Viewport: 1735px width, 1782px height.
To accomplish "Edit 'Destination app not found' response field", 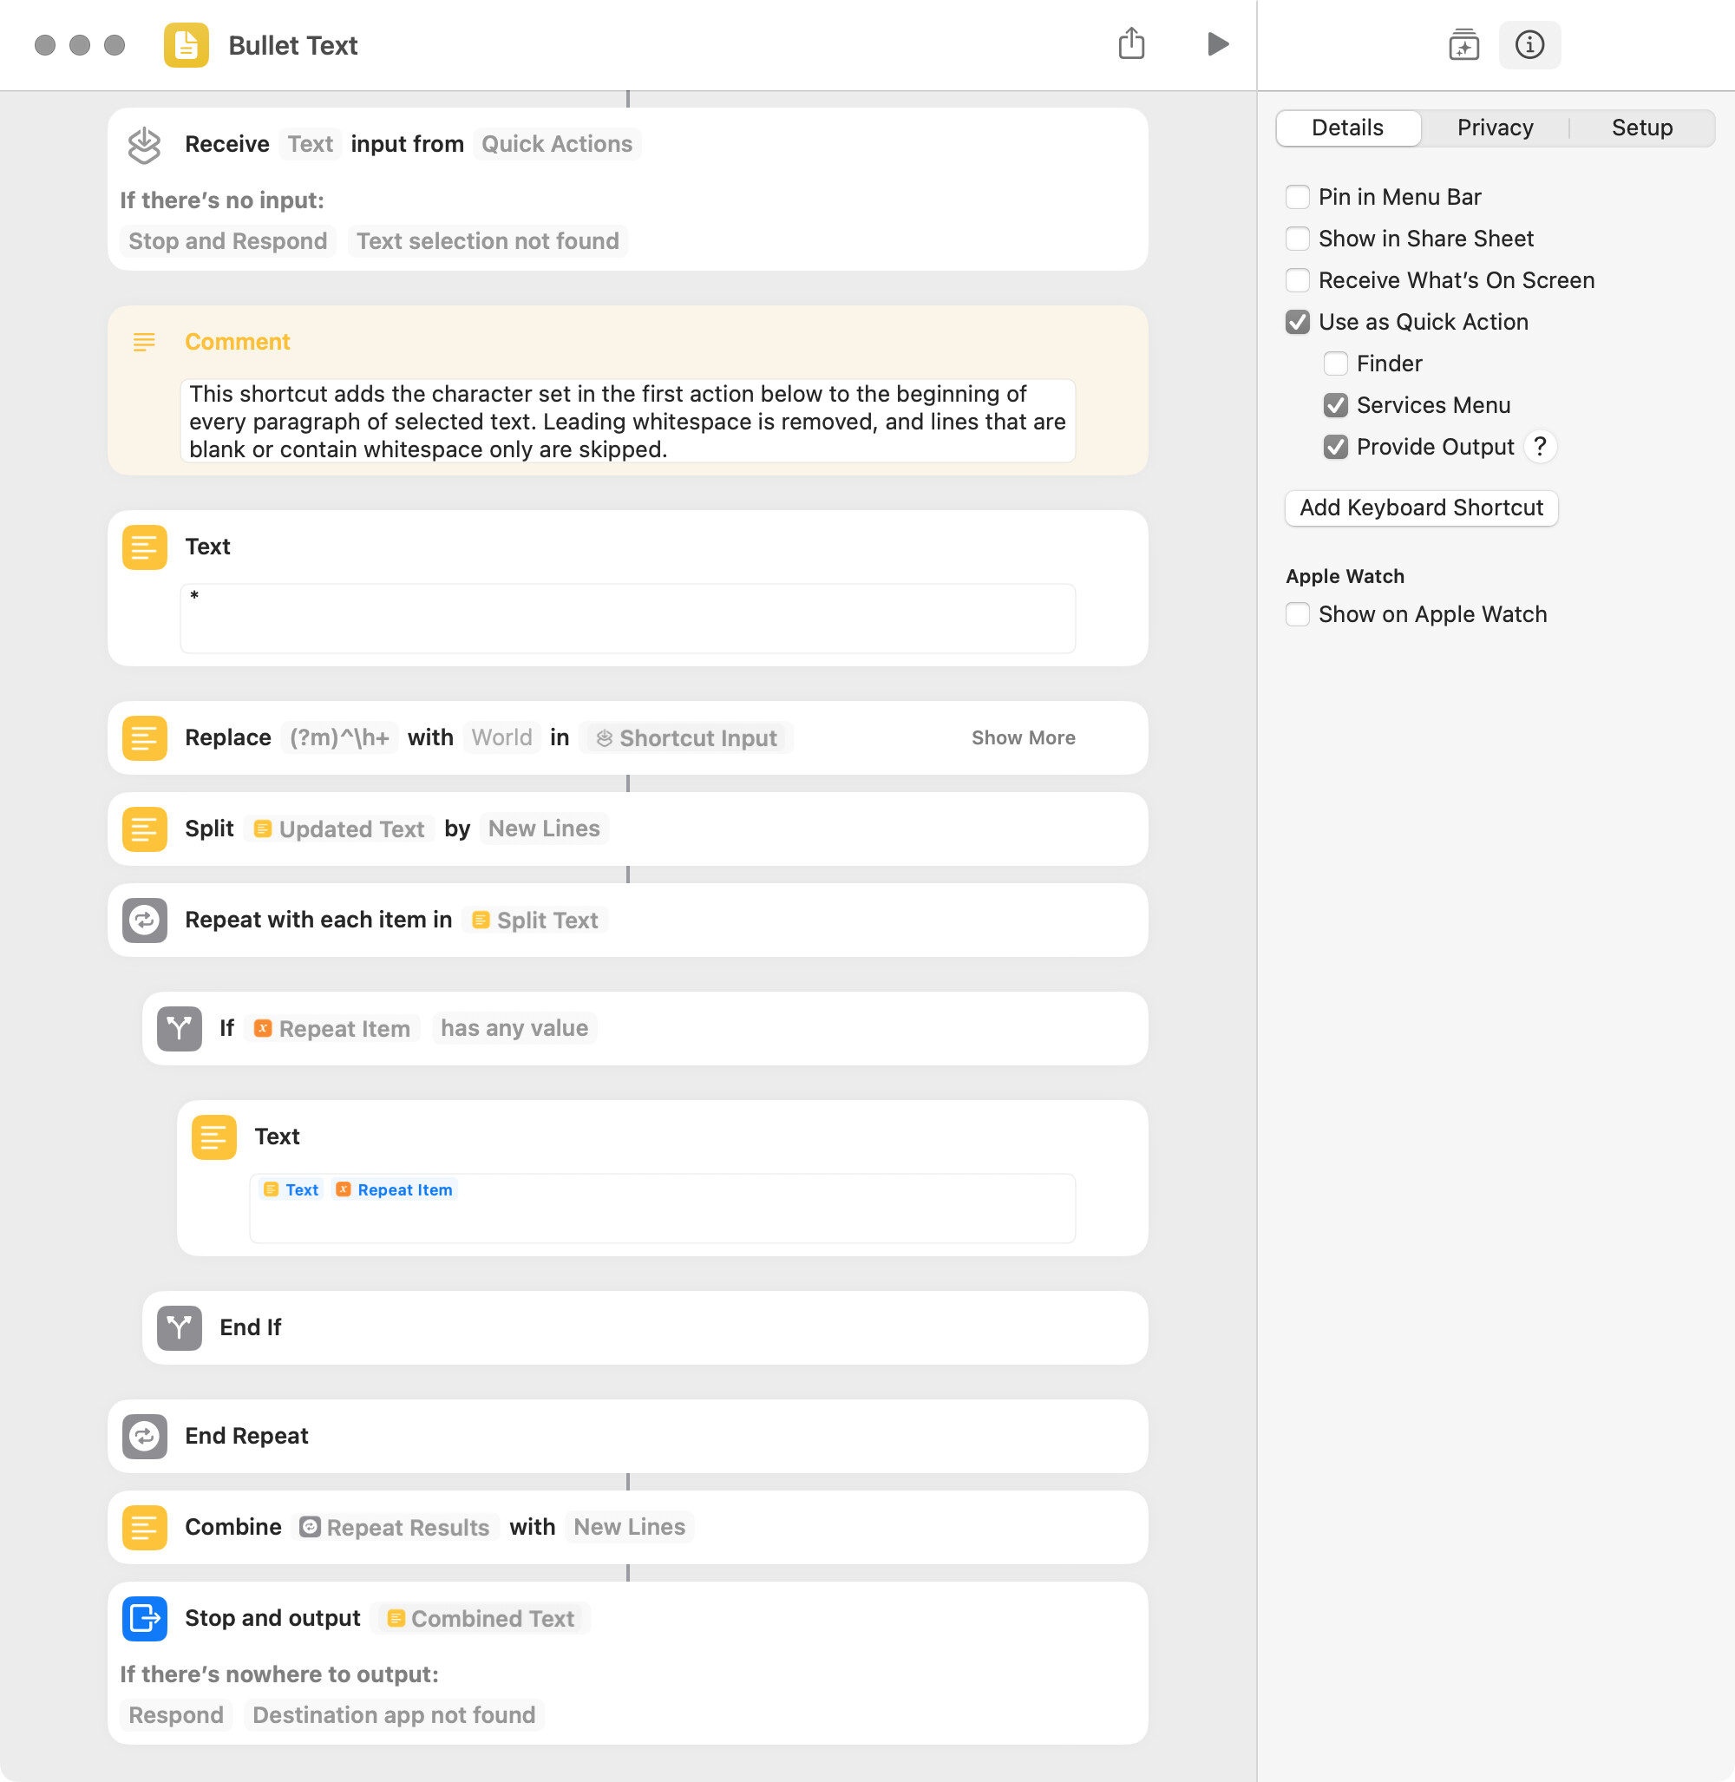I will click(x=394, y=1715).
